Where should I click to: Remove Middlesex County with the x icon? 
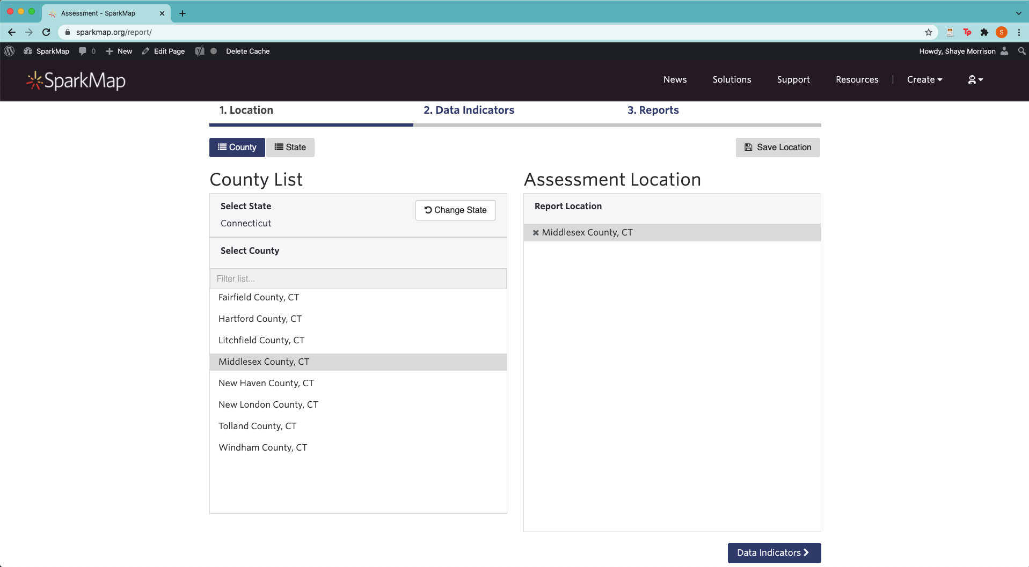535,232
